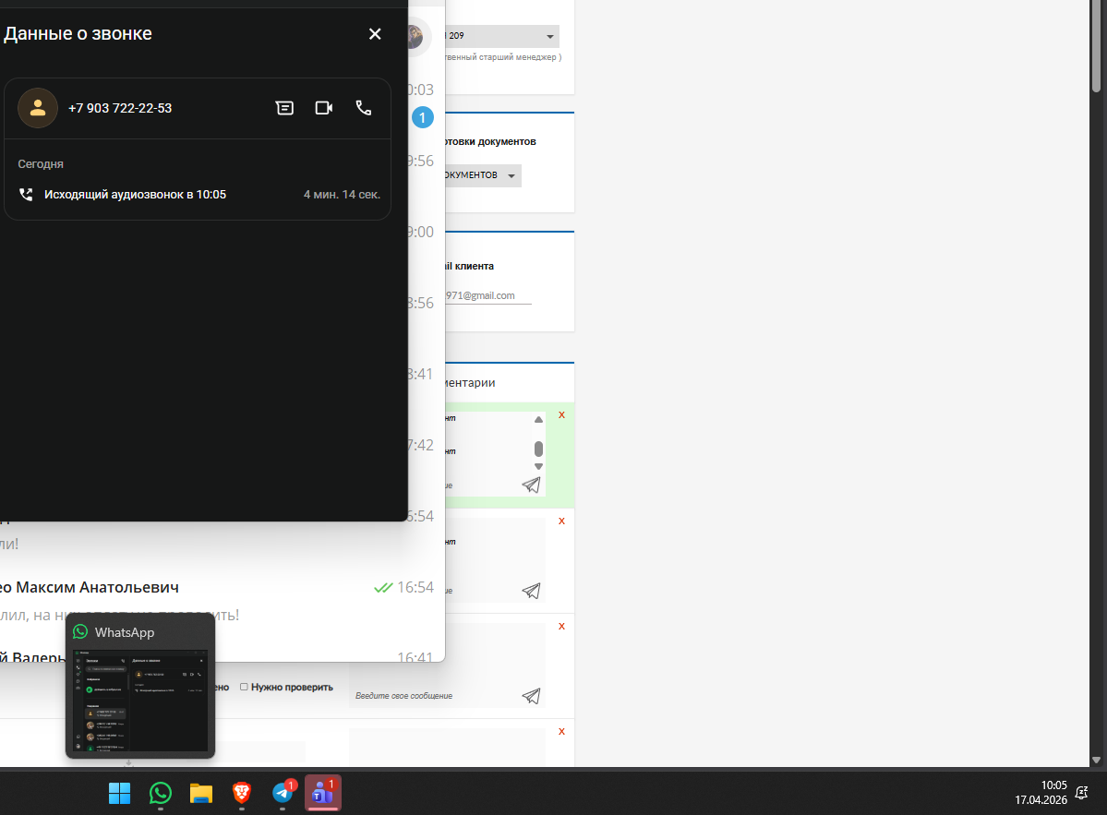
Task: Click send icon next to Введите свое сообщение
Action: click(531, 696)
